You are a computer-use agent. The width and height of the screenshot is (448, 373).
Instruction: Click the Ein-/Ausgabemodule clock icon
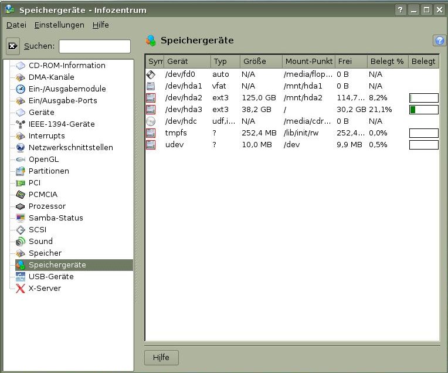pos(21,89)
